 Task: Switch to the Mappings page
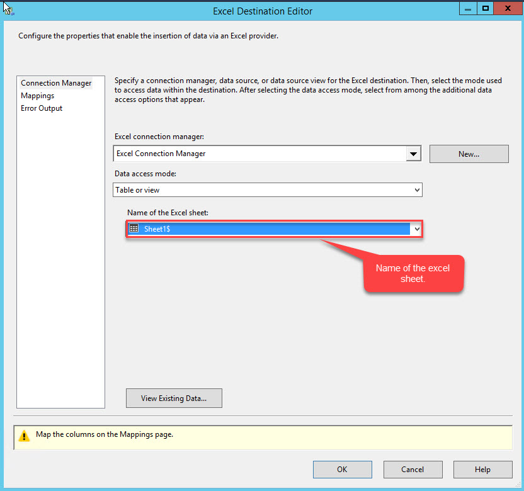click(x=37, y=96)
